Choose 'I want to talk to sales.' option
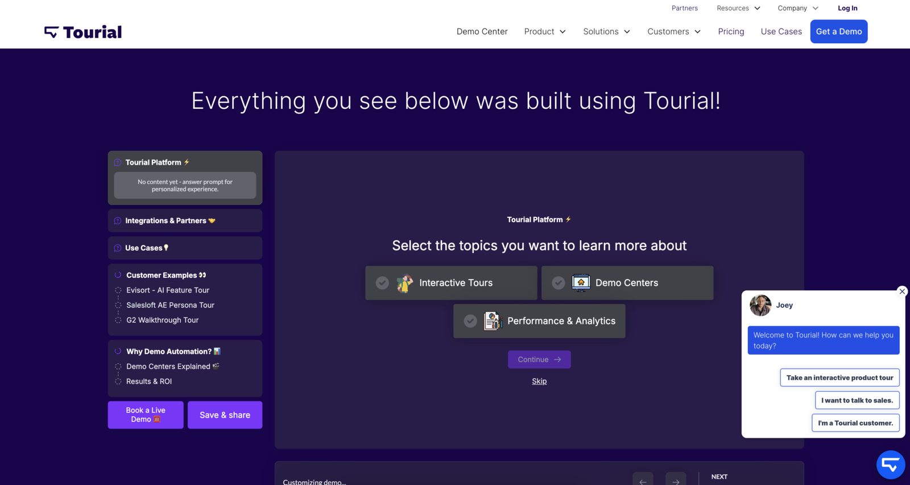 [x=857, y=400]
